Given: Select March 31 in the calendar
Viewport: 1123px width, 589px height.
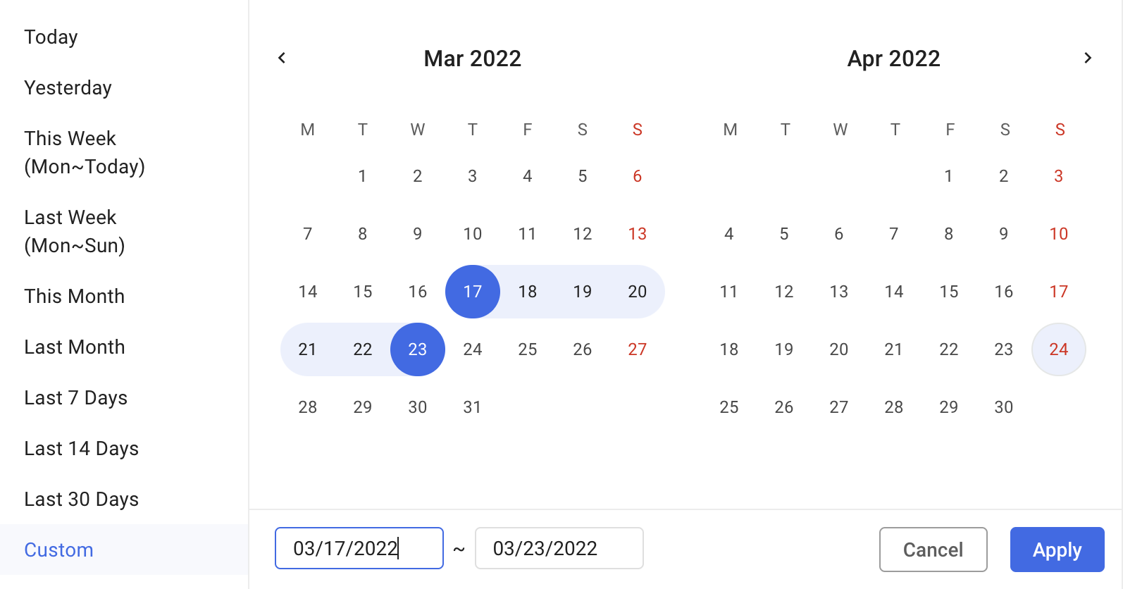Looking at the screenshot, I should point(472,407).
